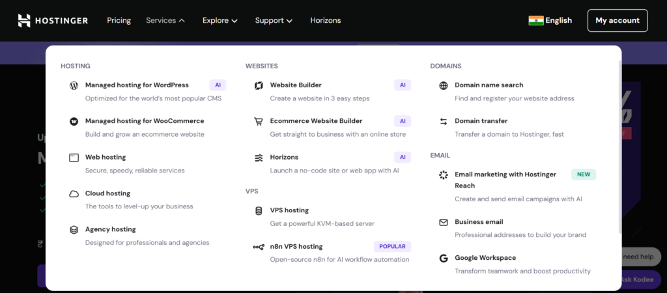
Task: Open n8n VPS hosting
Action: coord(296,247)
